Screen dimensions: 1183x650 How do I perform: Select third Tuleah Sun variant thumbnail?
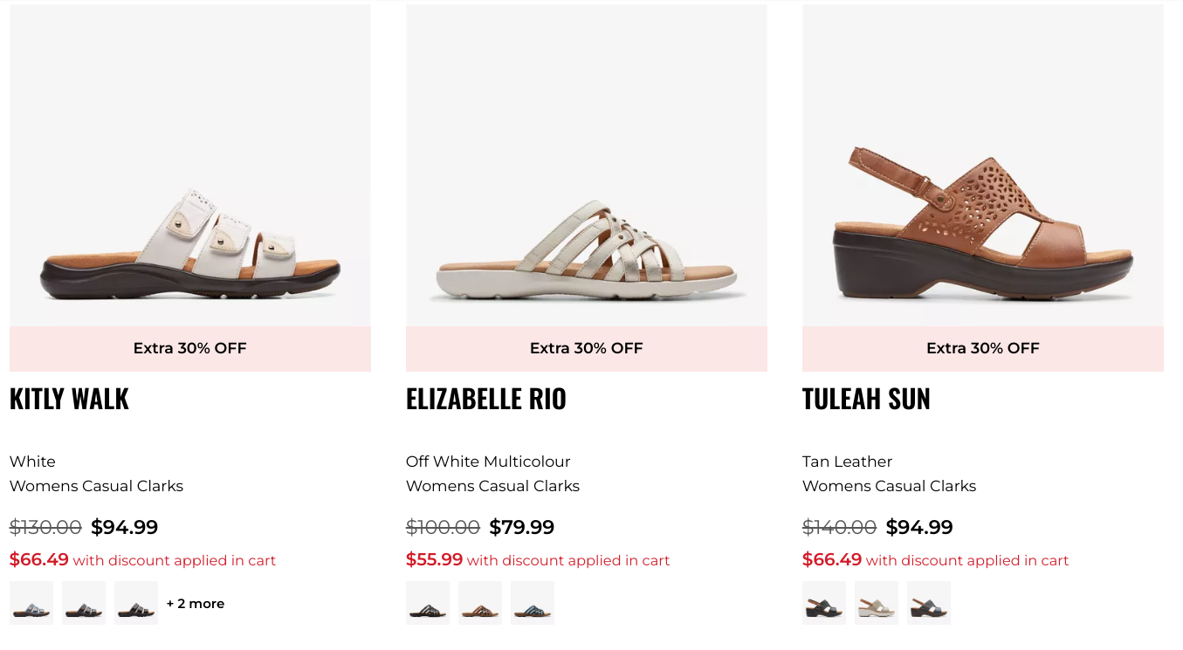pyautogui.click(x=929, y=603)
